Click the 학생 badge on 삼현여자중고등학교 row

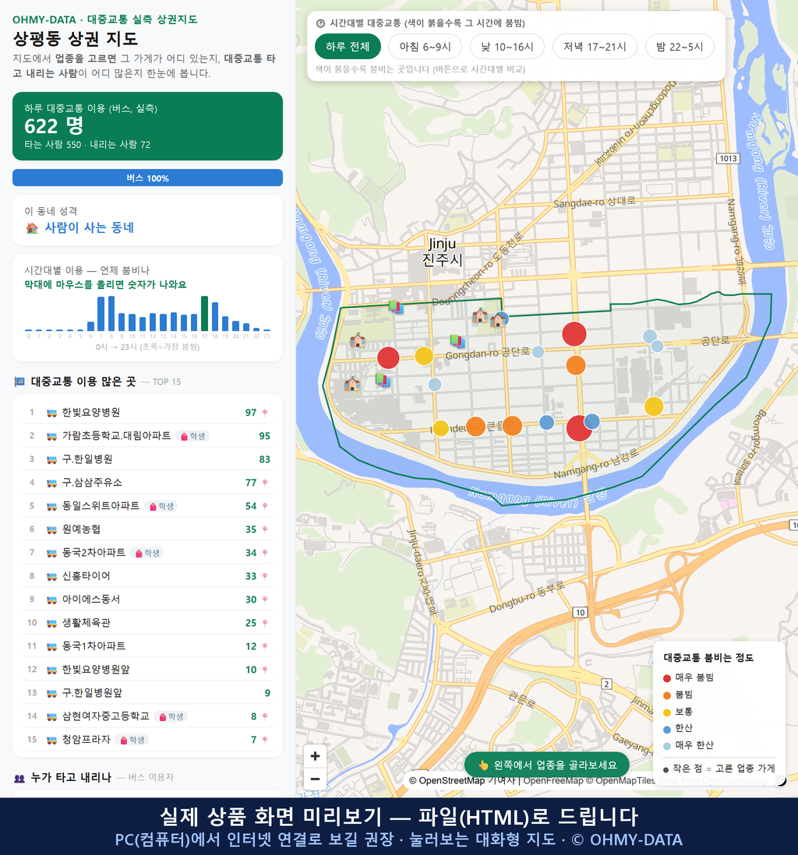[171, 716]
